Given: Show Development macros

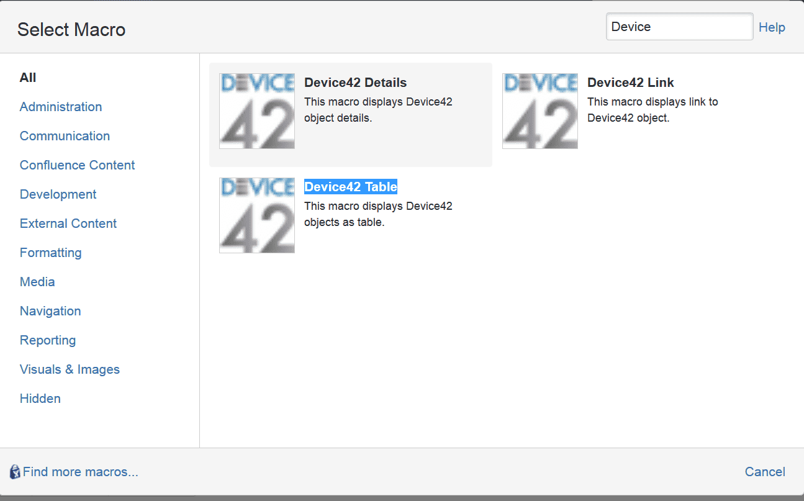Looking at the screenshot, I should tap(58, 194).
